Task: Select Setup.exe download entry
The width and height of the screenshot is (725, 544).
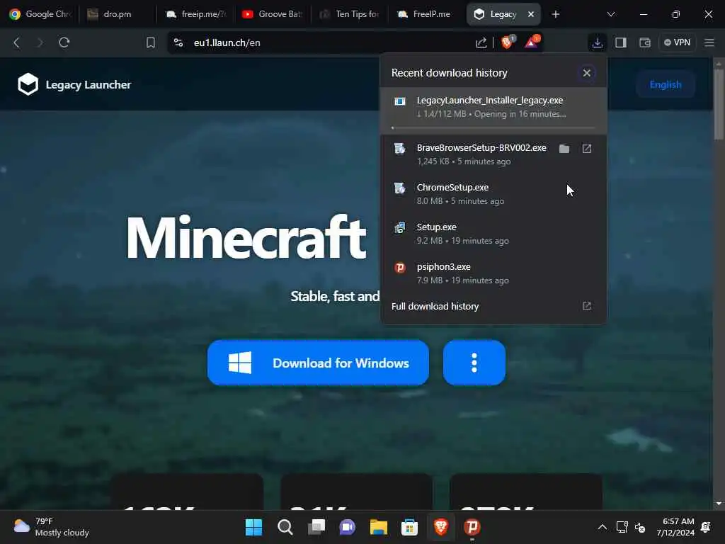Action: point(493,234)
